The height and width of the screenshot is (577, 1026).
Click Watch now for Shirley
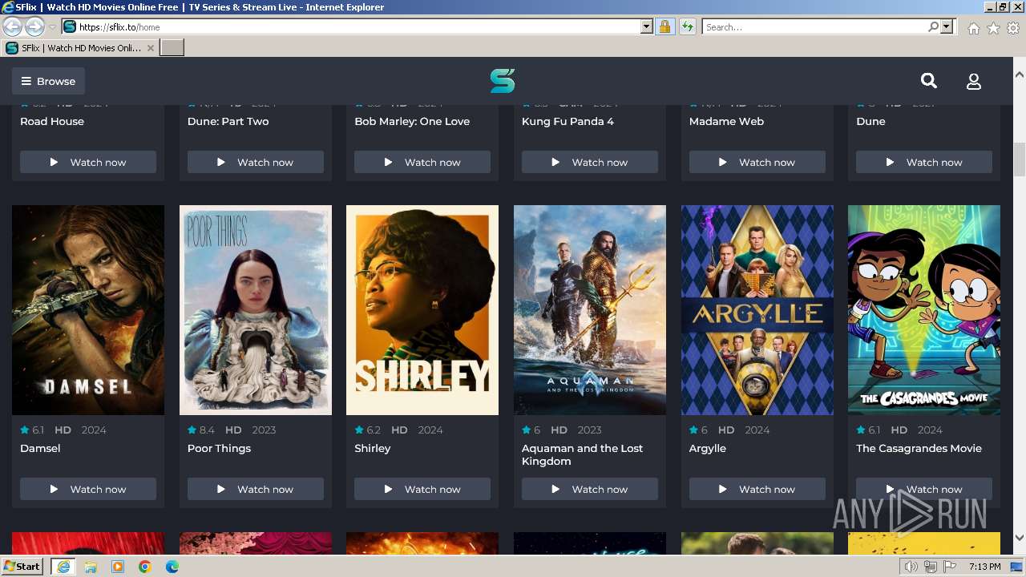(422, 489)
